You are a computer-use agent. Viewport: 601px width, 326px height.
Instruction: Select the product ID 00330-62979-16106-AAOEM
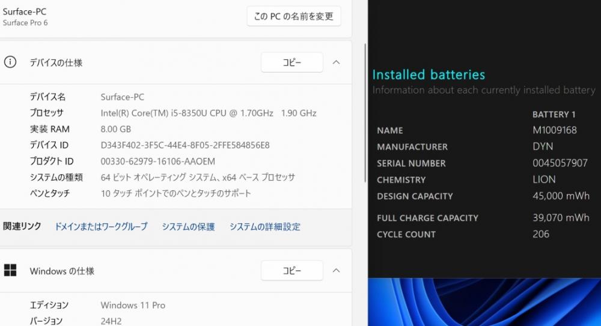coord(157,161)
